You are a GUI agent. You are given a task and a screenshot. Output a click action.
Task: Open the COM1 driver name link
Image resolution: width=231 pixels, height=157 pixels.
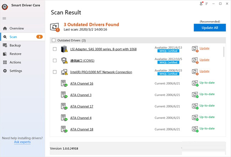pos(82,61)
